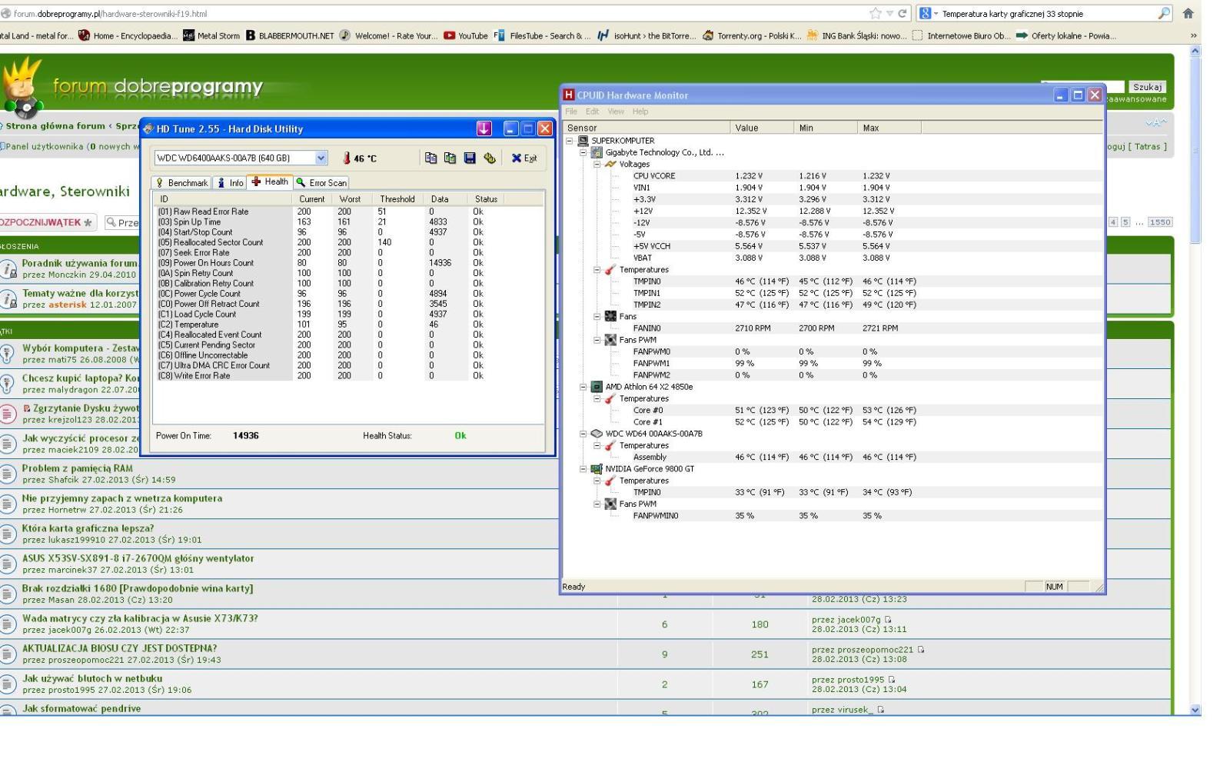Collapse the SUPERKOMPUTER tree node
1230x769 pixels.
click(570, 141)
